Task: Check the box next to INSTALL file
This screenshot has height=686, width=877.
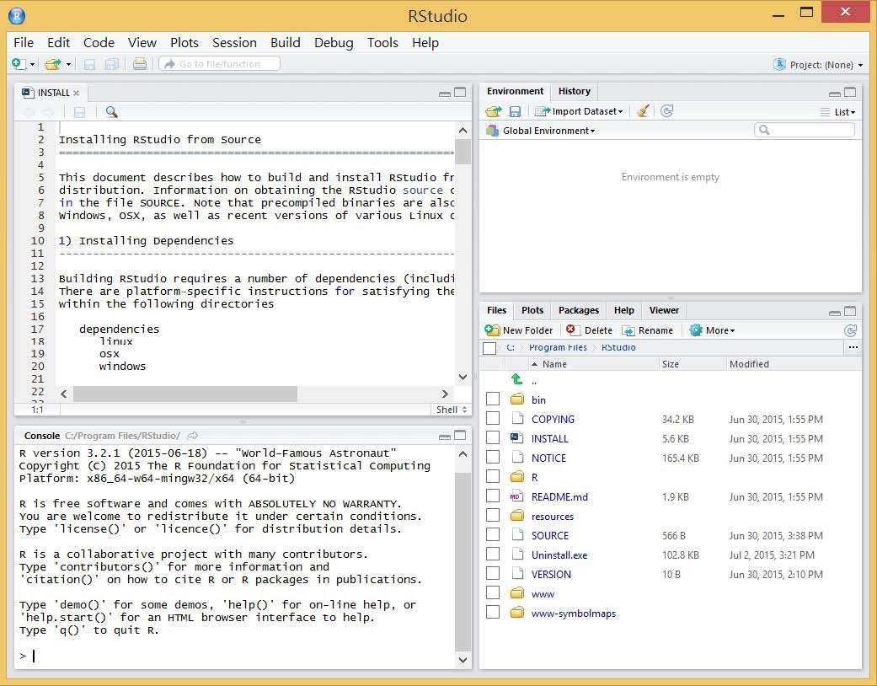Action: pyautogui.click(x=493, y=437)
